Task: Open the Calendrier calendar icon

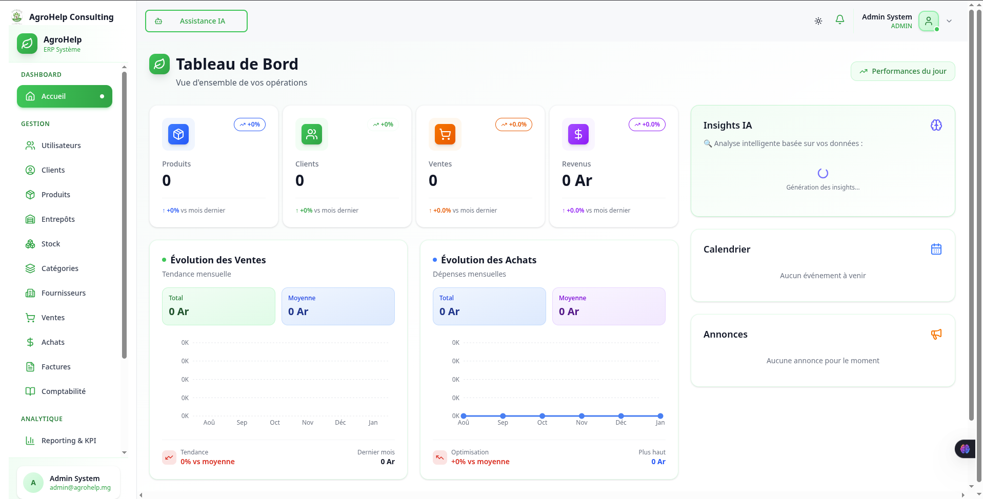Action: click(936, 249)
